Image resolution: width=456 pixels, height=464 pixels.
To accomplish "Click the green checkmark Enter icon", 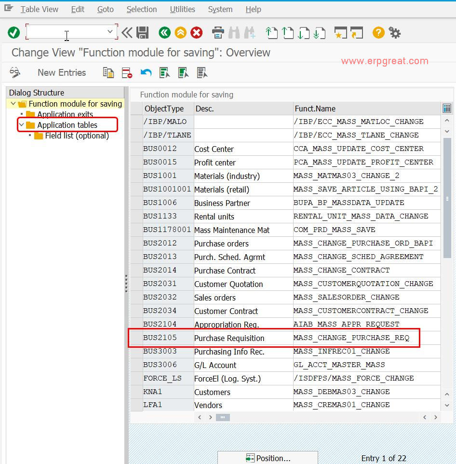I will pyautogui.click(x=13, y=32).
